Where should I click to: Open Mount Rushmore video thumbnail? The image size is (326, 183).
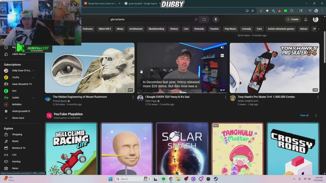(x=90, y=68)
